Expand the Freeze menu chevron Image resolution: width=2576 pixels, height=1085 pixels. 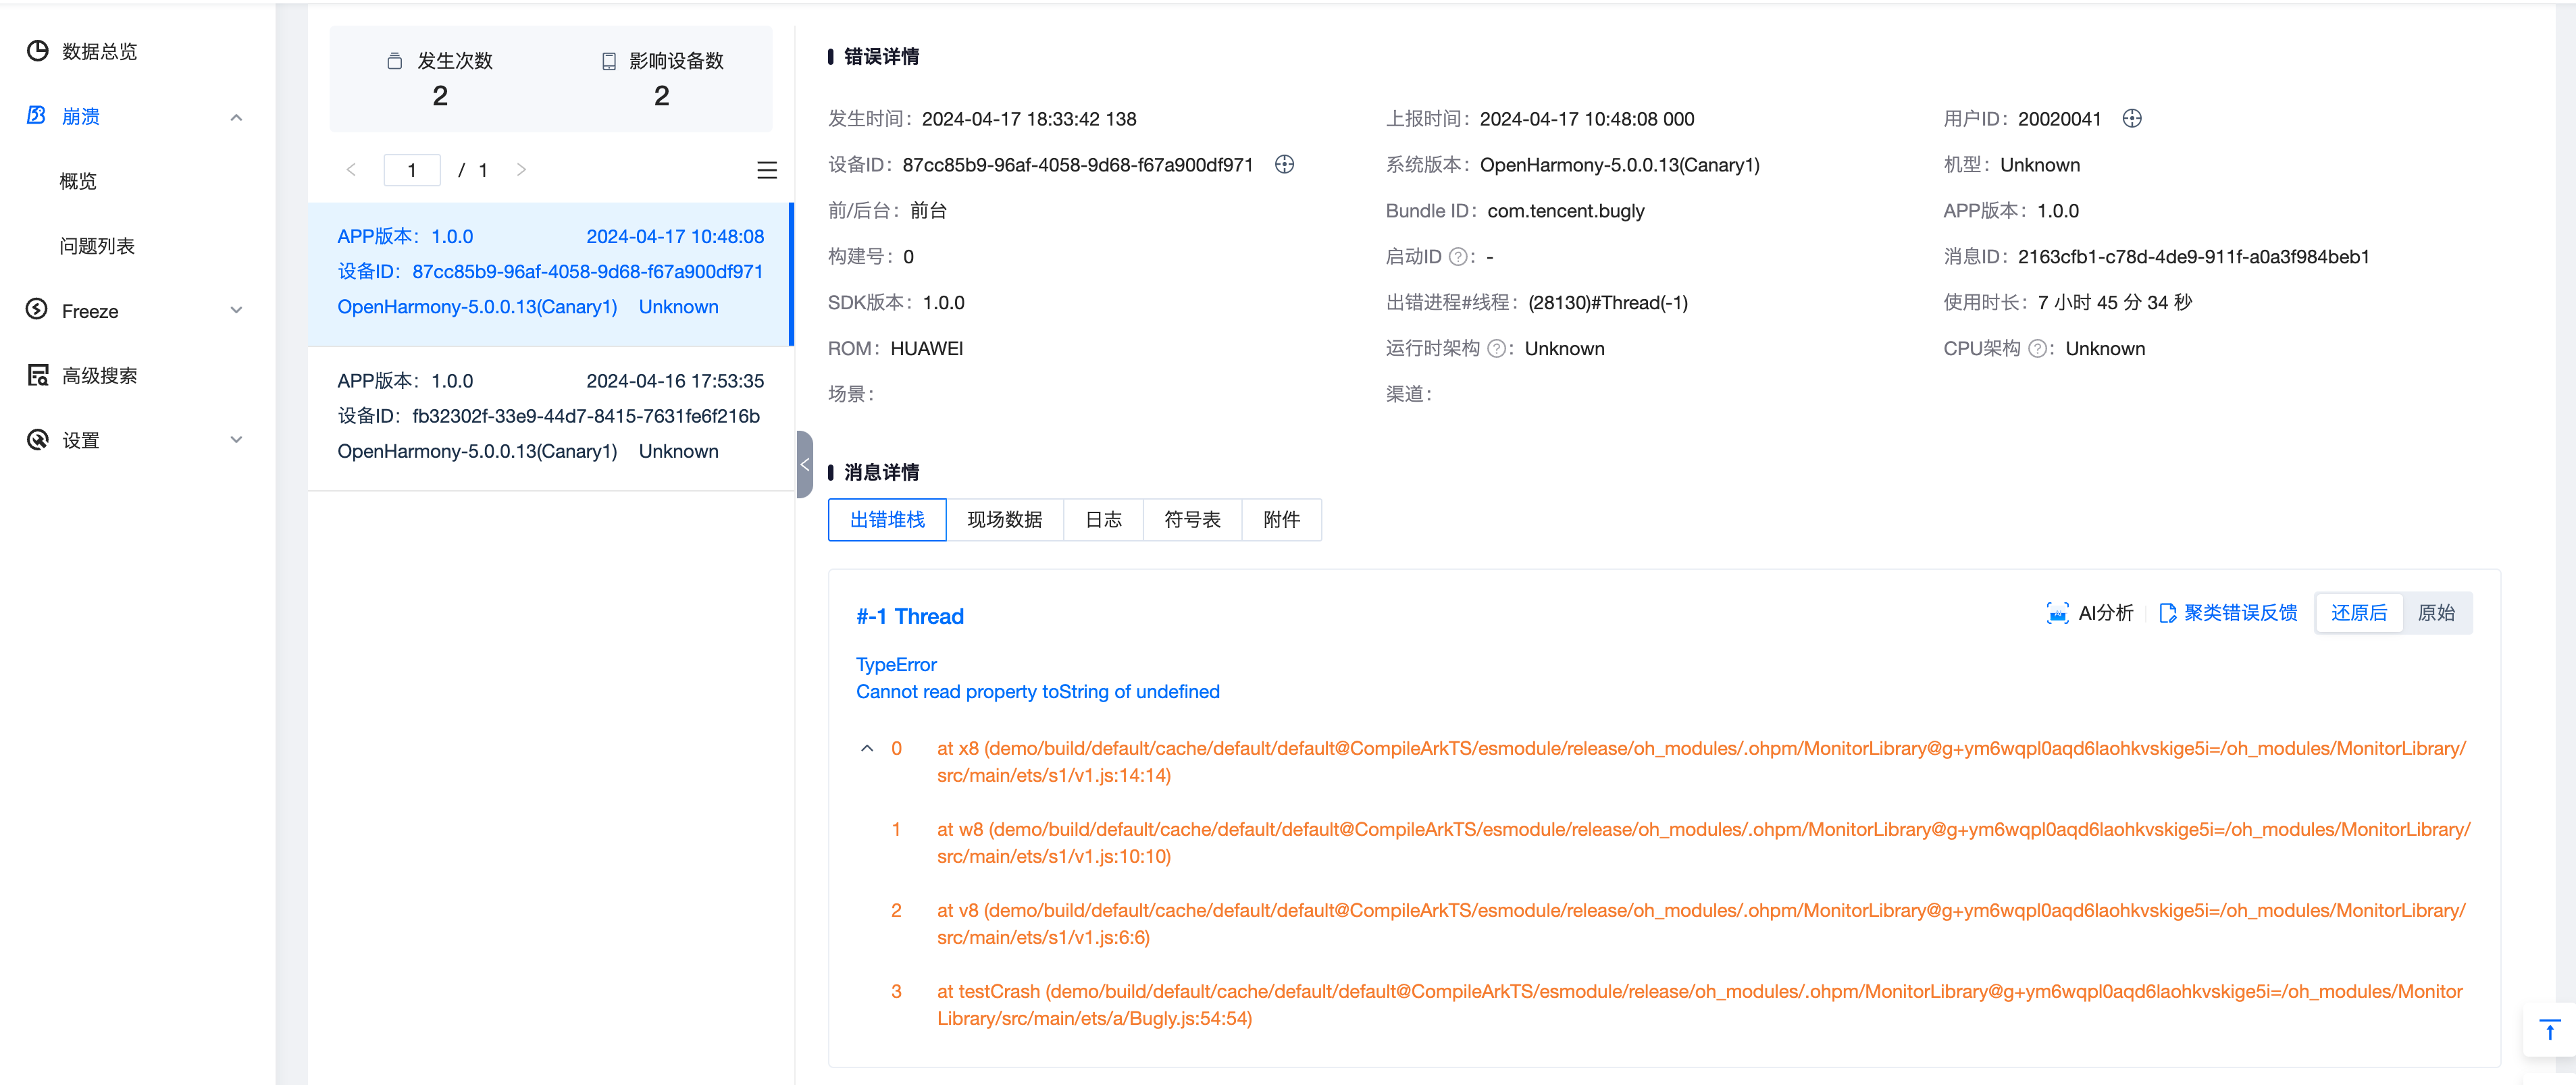point(236,310)
